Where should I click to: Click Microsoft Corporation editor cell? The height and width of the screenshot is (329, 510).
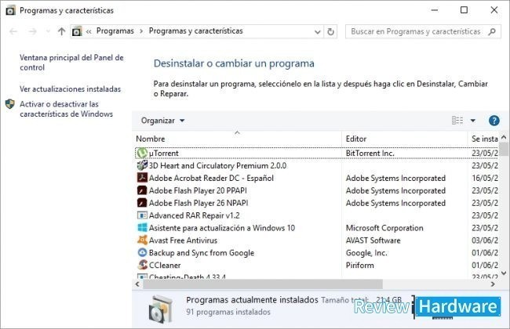[384, 228]
